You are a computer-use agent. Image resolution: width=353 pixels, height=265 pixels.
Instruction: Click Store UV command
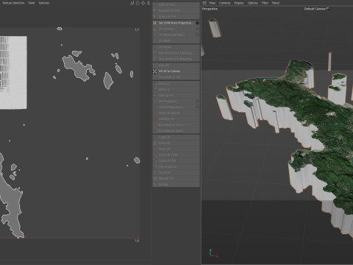(x=176, y=172)
